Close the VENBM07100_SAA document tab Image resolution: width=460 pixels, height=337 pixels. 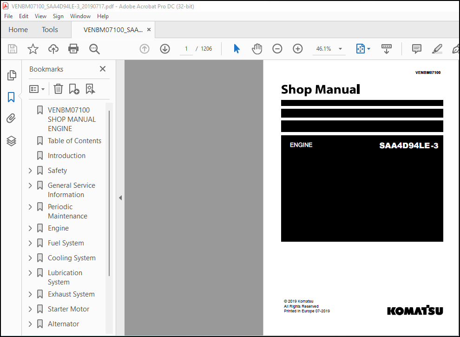point(149,30)
